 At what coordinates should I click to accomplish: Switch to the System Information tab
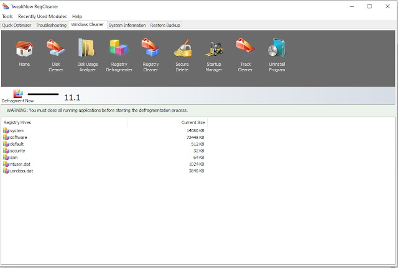click(x=127, y=25)
